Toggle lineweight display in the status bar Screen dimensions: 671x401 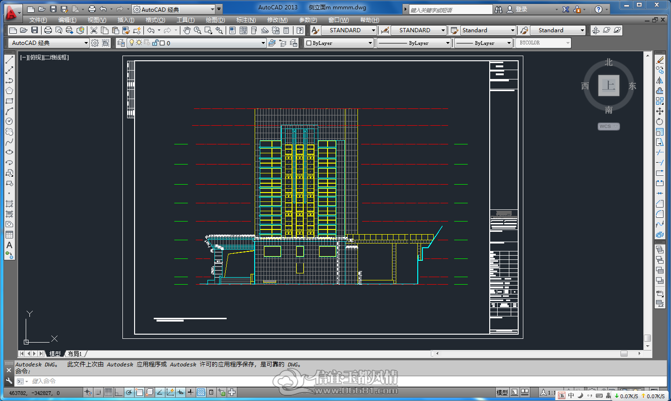pos(191,393)
